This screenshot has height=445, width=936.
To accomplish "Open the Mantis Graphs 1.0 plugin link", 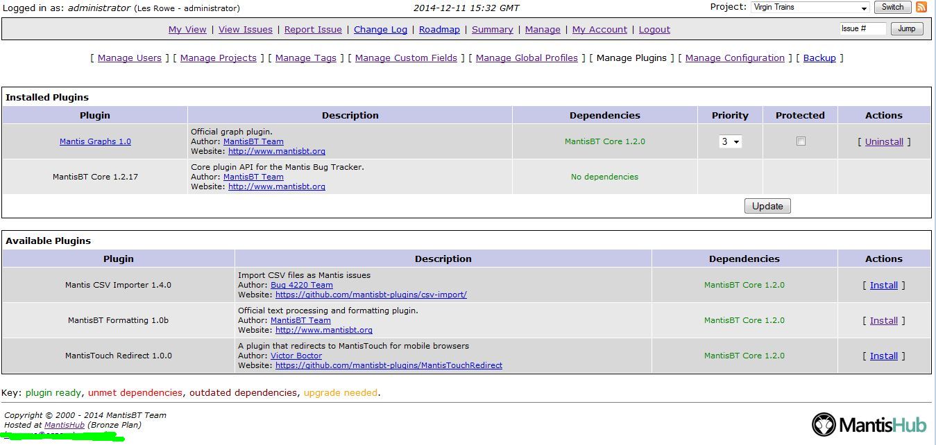I will [x=95, y=142].
